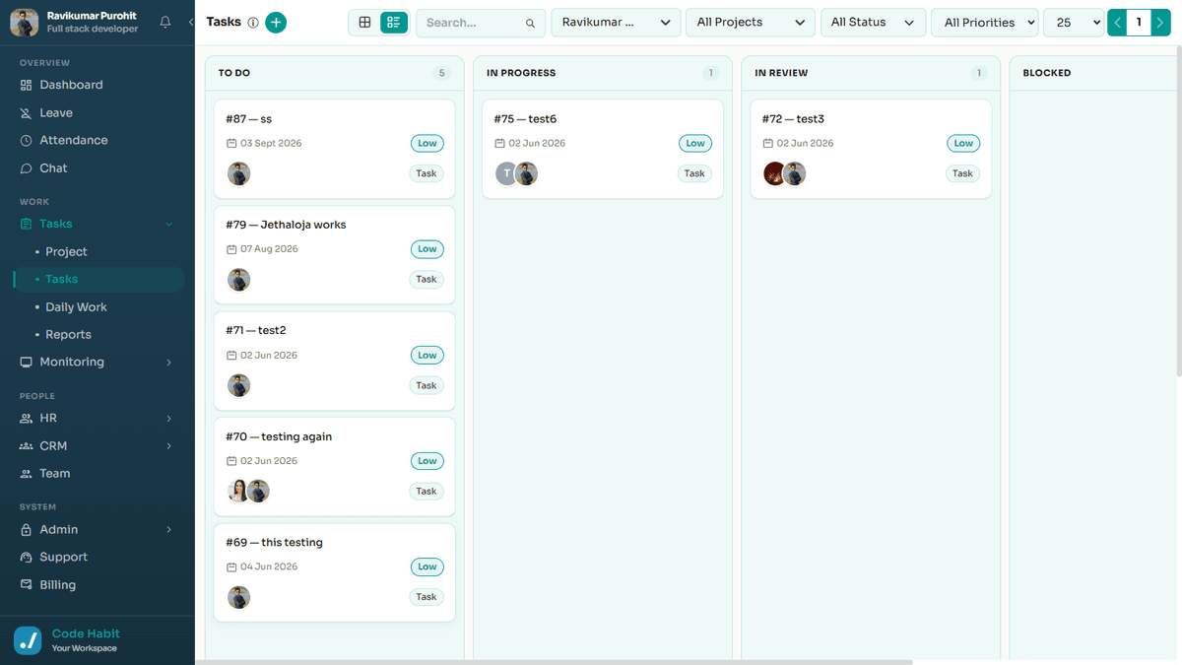Open task card #79 Jethaloja works
The height and width of the screenshot is (665, 1182).
coord(335,254)
